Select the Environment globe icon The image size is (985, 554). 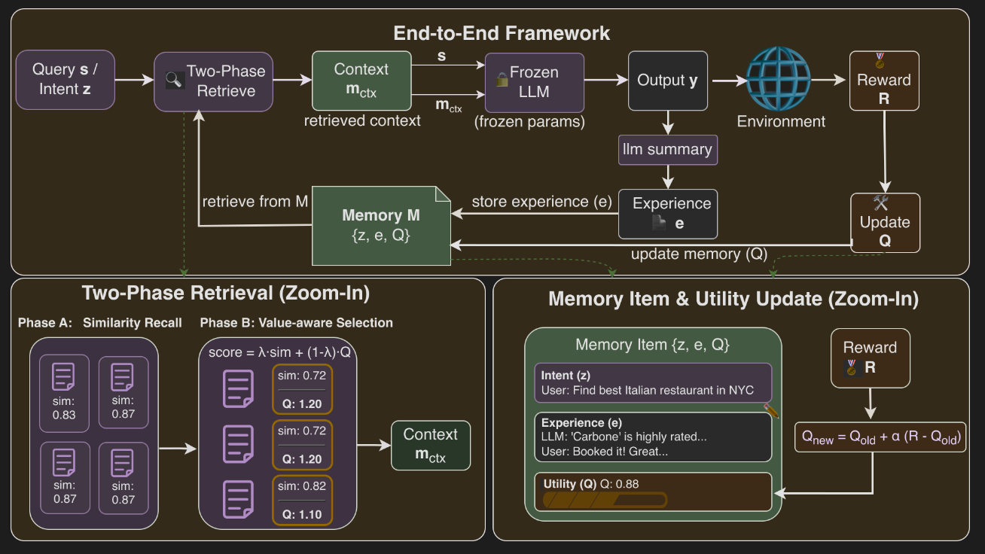click(779, 81)
